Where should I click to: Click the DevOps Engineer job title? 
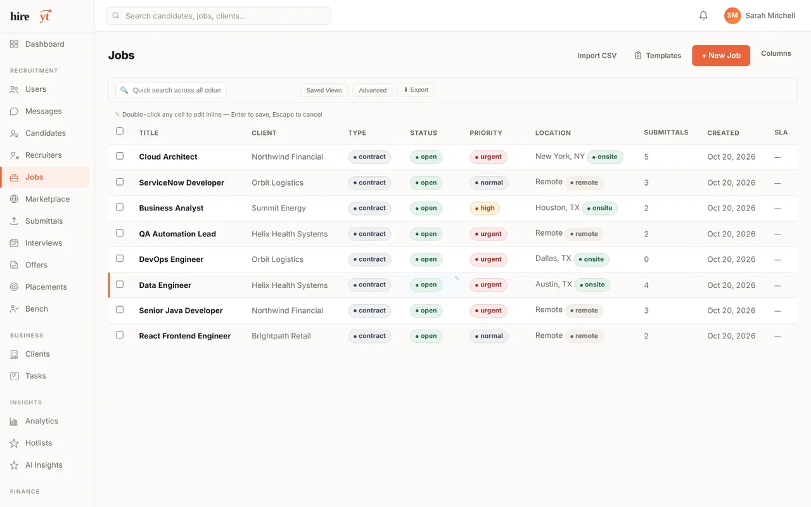click(171, 259)
